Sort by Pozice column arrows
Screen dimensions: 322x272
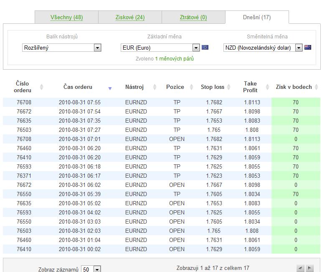click(x=191, y=87)
